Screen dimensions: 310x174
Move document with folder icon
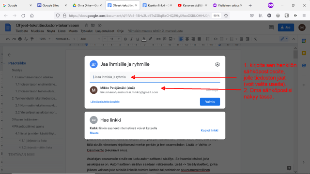[x=93, y=25]
